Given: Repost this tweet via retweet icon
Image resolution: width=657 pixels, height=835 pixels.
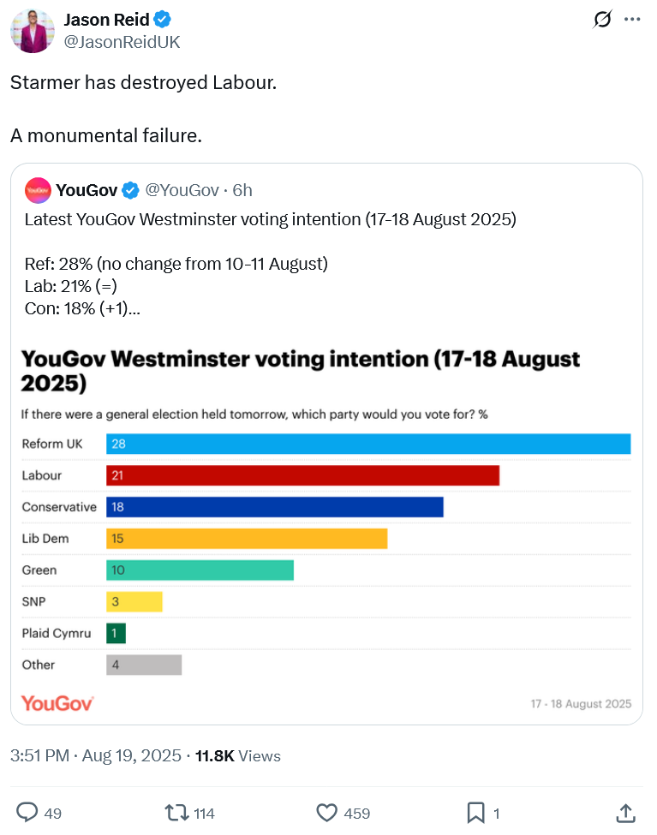Looking at the screenshot, I should pyautogui.click(x=176, y=812).
